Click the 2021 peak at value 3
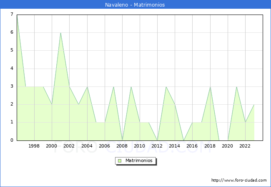 pyautogui.click(x=236, y=86)
